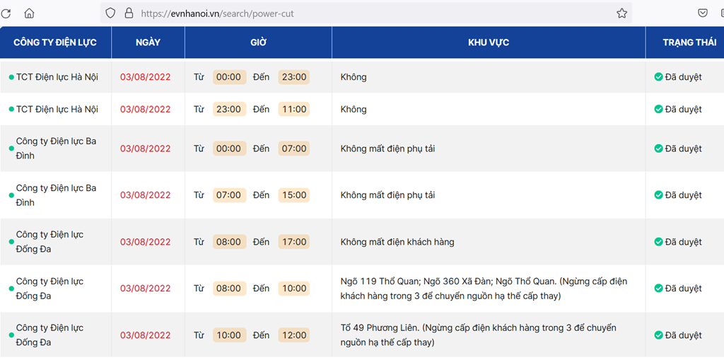Bookmark this page with the star icon

(x=622, y=13)
